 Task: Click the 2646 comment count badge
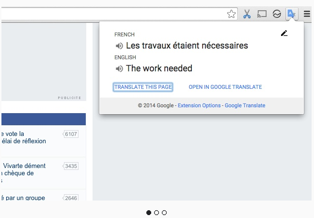coord(70,198)
